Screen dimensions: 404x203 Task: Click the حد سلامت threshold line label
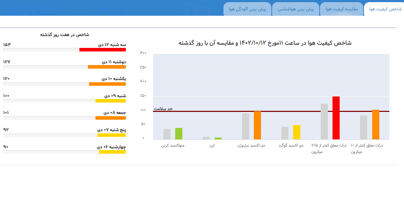(x=163, y=109)
